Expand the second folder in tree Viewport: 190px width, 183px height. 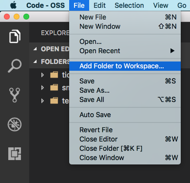(42, 88)
